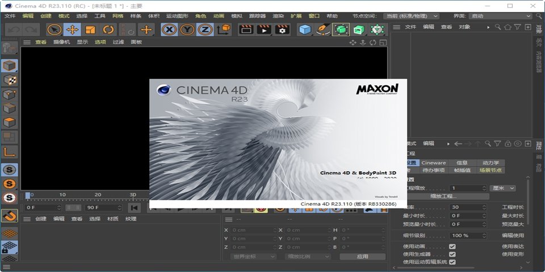Toggle Attribute Manager lock icon
Image resolution: width=545 pixels, height=272 pixels.
click(508, 143)
